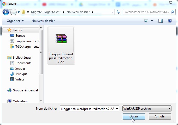Open help with the question mark icon
178x125 pixels.
170,21
